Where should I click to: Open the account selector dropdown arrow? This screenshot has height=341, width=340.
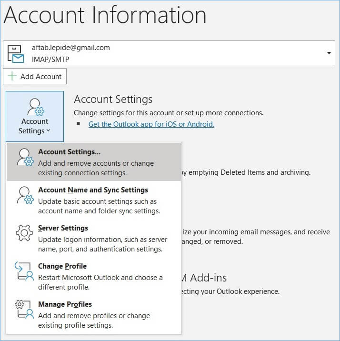click(x=329, y=53)
